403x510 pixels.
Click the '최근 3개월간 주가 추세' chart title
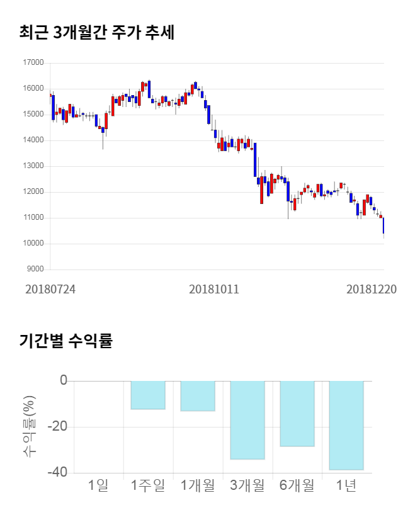[x=96, y=32]
